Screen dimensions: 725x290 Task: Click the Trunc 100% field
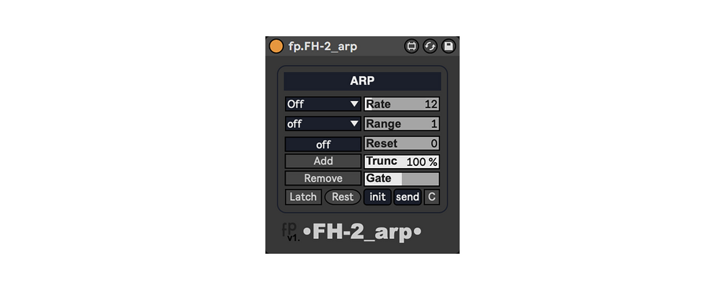[402, 162]
